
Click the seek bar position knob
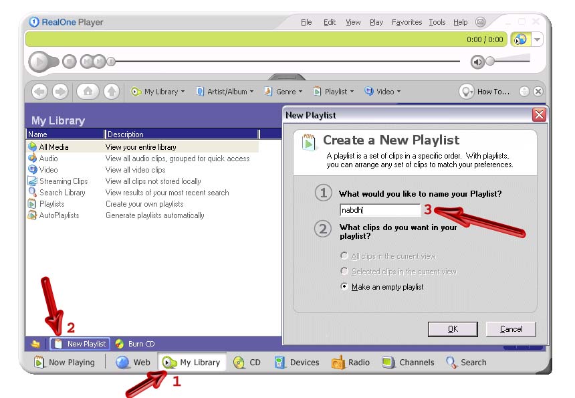[111, 62]
